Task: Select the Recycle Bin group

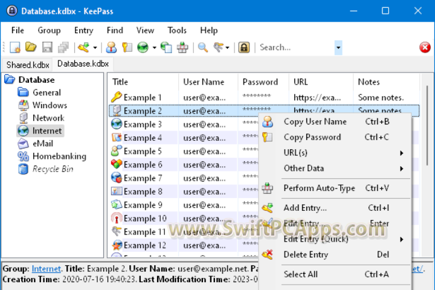Action: click(53, 169)
